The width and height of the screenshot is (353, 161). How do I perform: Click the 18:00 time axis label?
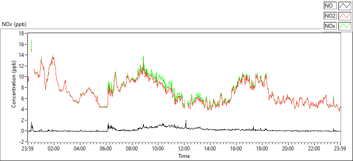tap(262, 149)
